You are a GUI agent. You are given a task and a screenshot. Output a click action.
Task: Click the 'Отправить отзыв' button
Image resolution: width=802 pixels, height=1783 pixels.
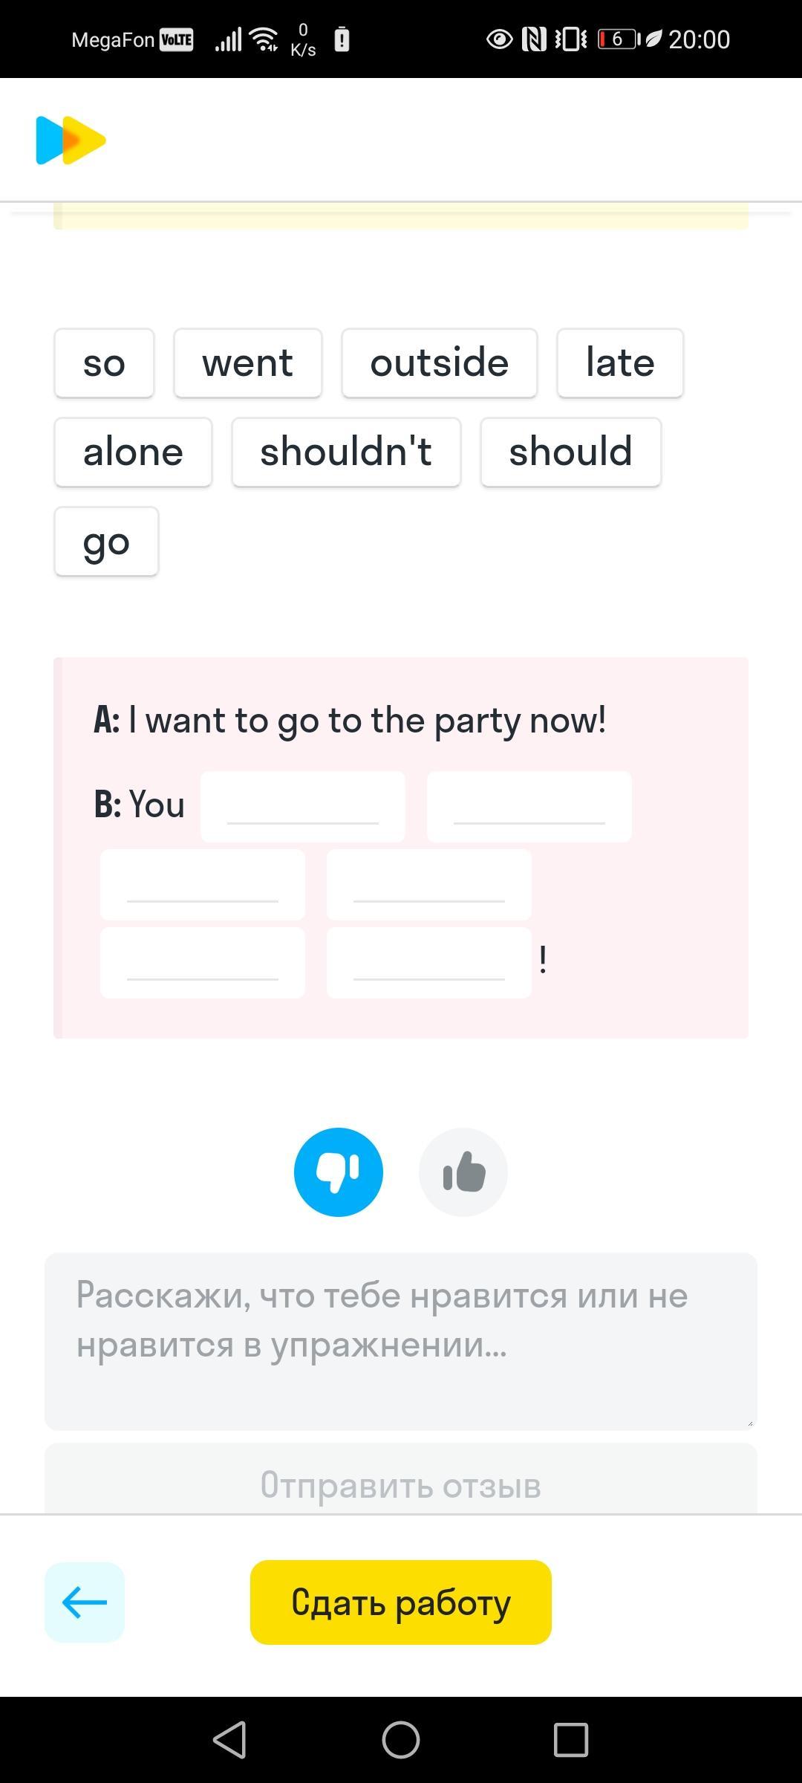(401, 1478)
